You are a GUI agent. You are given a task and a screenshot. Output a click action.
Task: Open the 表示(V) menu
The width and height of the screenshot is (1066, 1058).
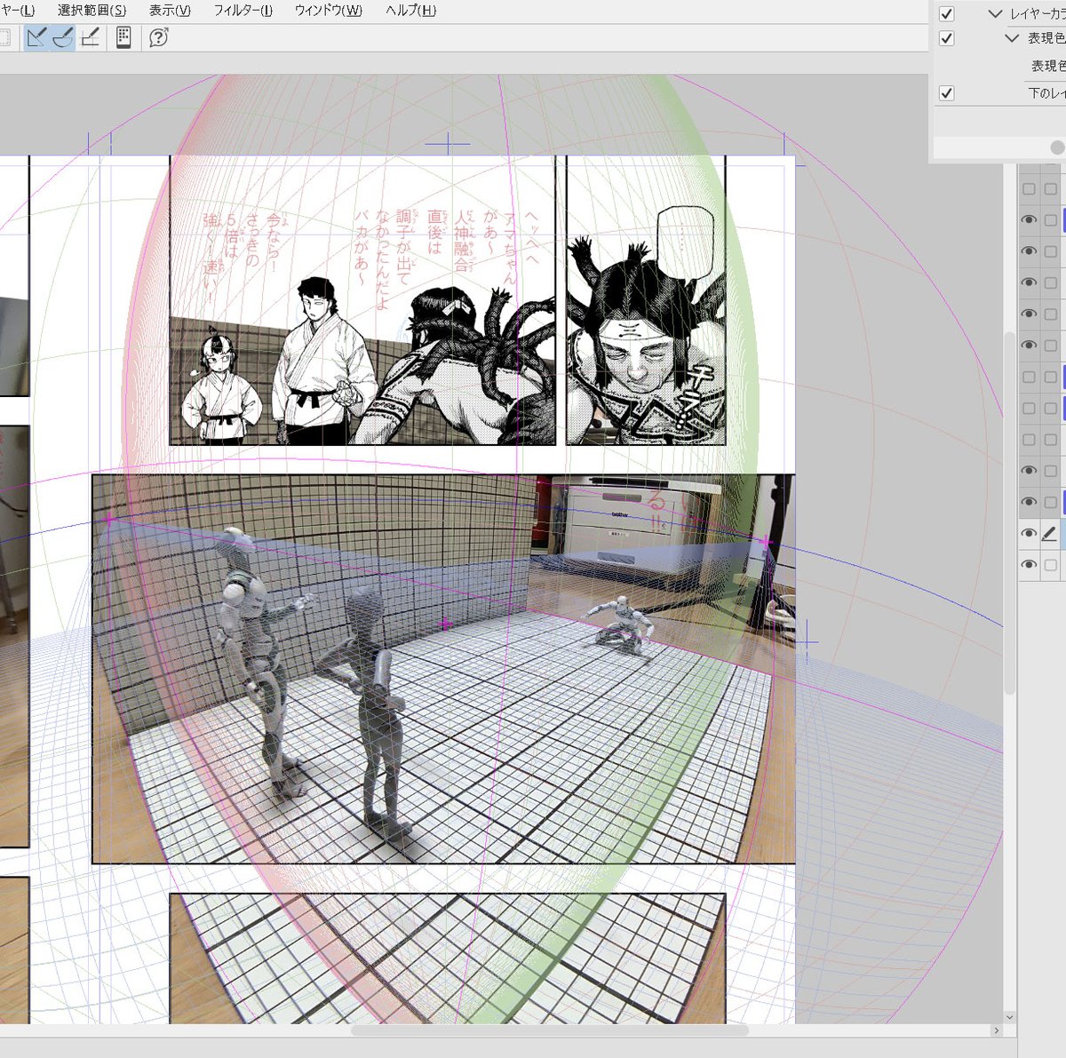[170, 11]
